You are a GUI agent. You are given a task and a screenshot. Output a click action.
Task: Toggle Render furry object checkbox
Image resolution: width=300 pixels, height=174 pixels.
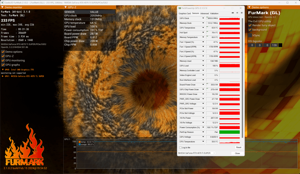tap(250, 25)
